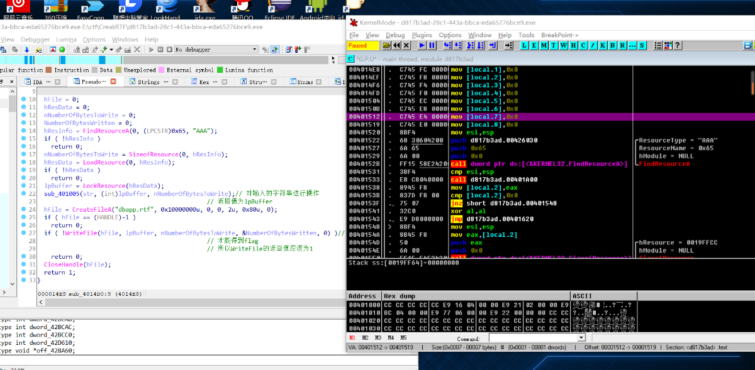This screenshot has width=755, height=370.
Task: Open Call stack with K button
Action: pos(602,46)
